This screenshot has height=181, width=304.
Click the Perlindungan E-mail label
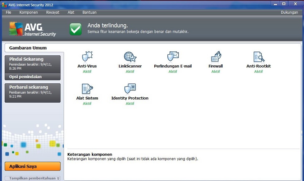coord(173,66)
